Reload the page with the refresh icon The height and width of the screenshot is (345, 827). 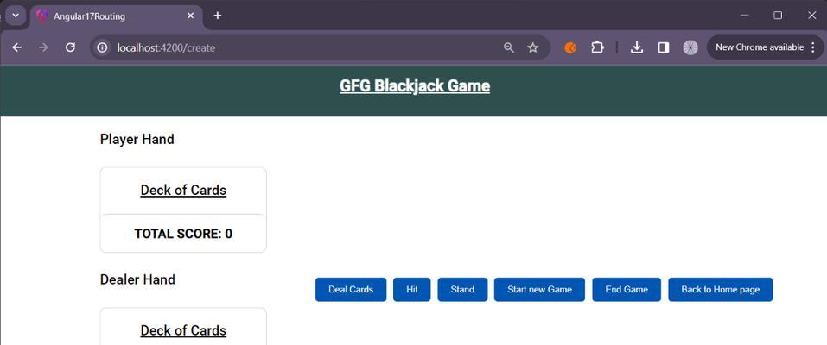point(70,48)
